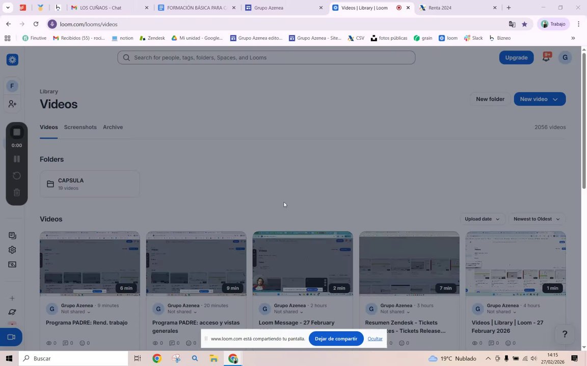The image size is (587, 366).
Task: Click the browser reload button
Action: 36,24
